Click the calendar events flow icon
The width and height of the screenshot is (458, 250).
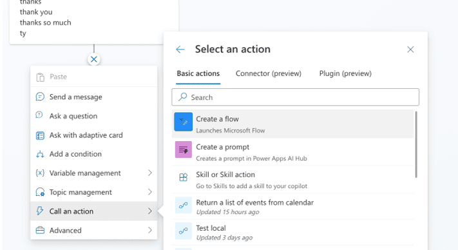pos(184,206)
